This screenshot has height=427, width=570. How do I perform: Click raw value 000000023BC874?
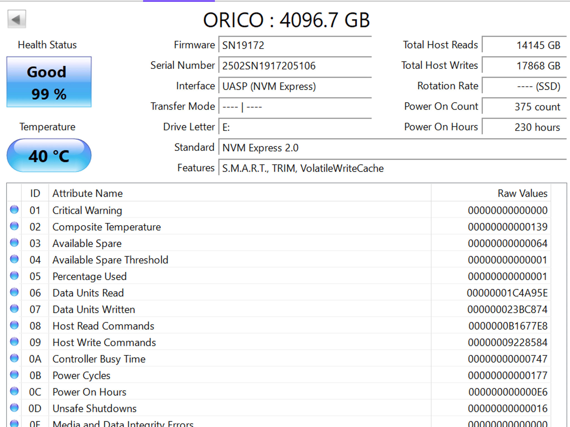point(507,309)
